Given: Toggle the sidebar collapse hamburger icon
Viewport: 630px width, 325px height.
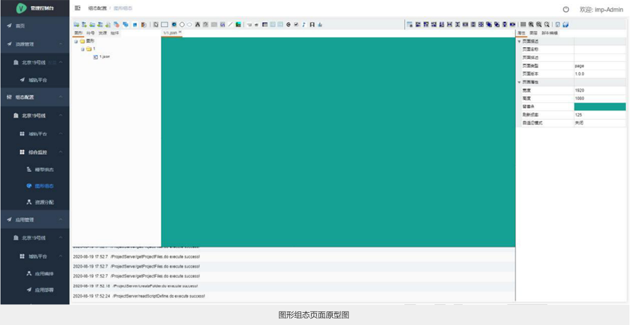Looking at the screenshot, I should 78,8.
